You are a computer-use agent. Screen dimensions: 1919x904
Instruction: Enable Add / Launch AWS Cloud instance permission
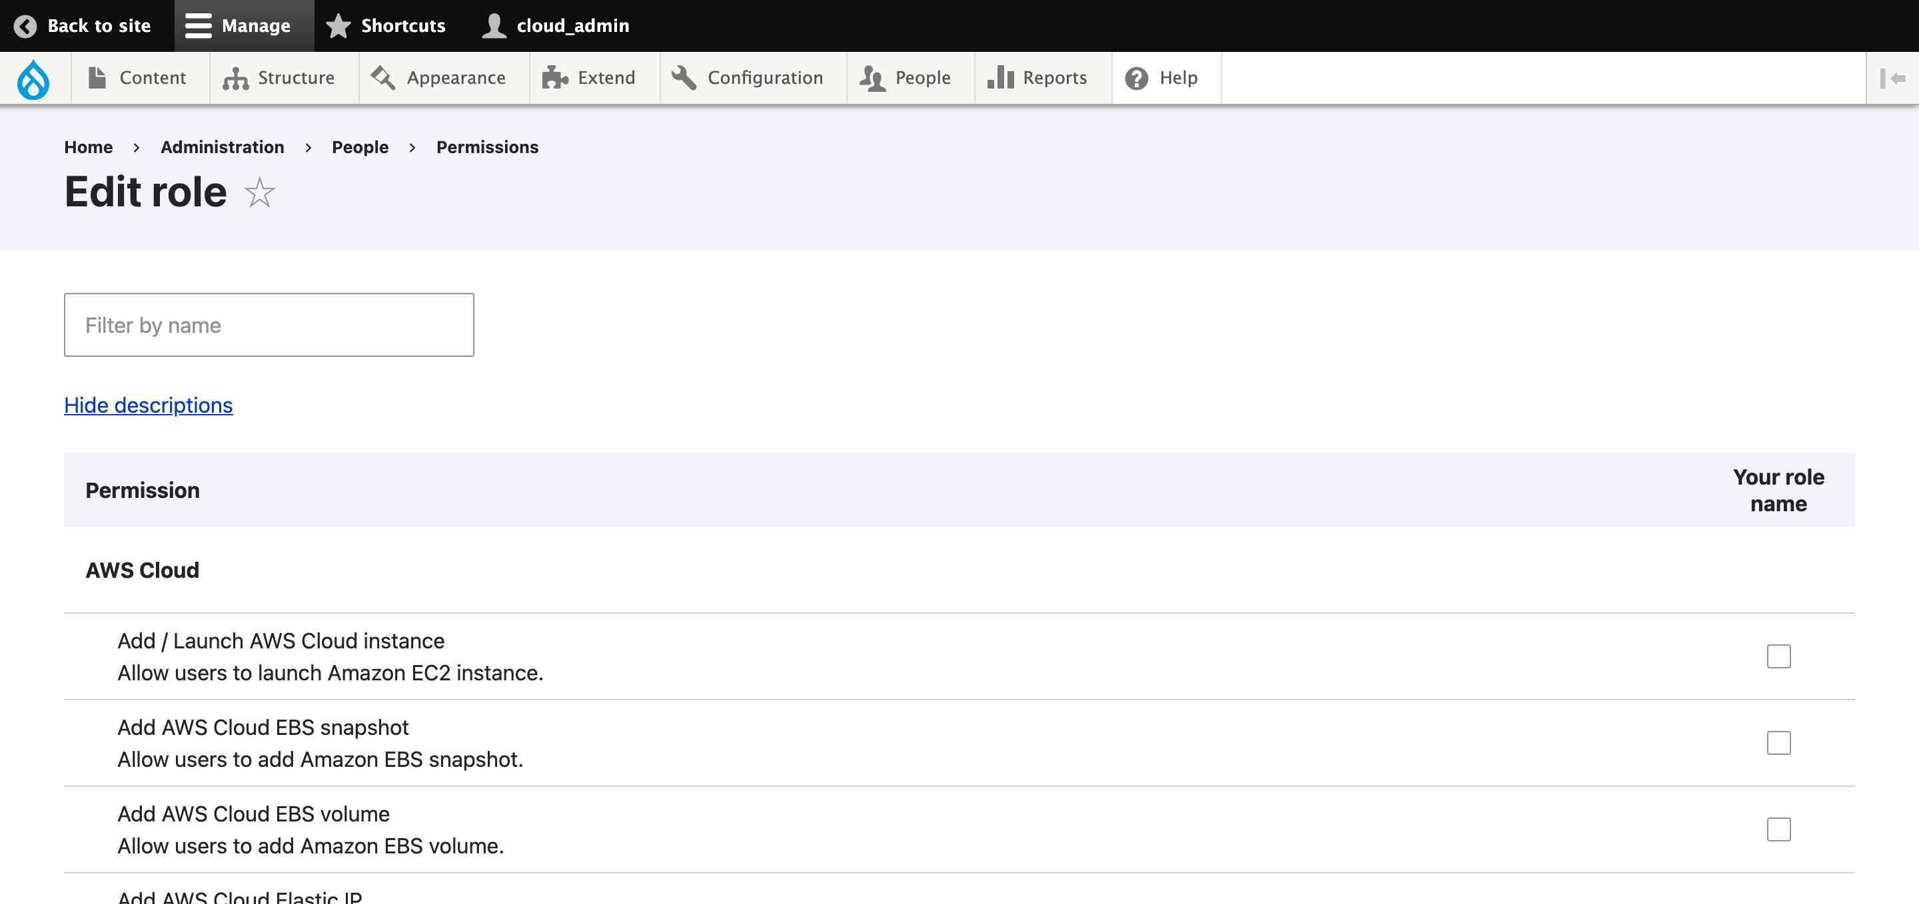click(x=1778, y=656)
